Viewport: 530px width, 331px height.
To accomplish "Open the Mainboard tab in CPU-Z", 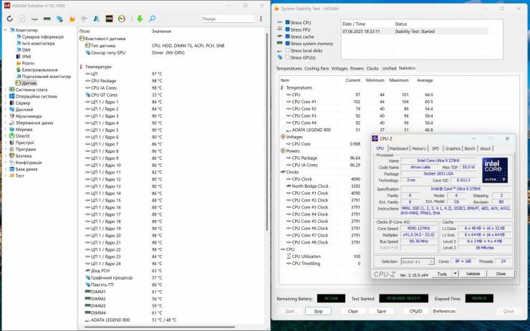I will click(398, 148).
